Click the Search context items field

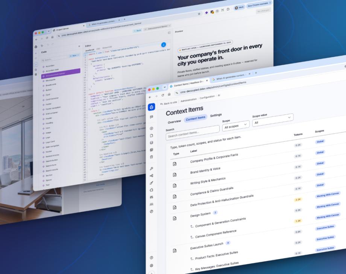pos(193,132)
